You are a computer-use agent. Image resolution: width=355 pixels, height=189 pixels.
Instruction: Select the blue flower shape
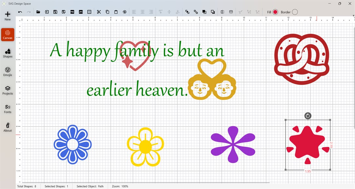[73, 144]
